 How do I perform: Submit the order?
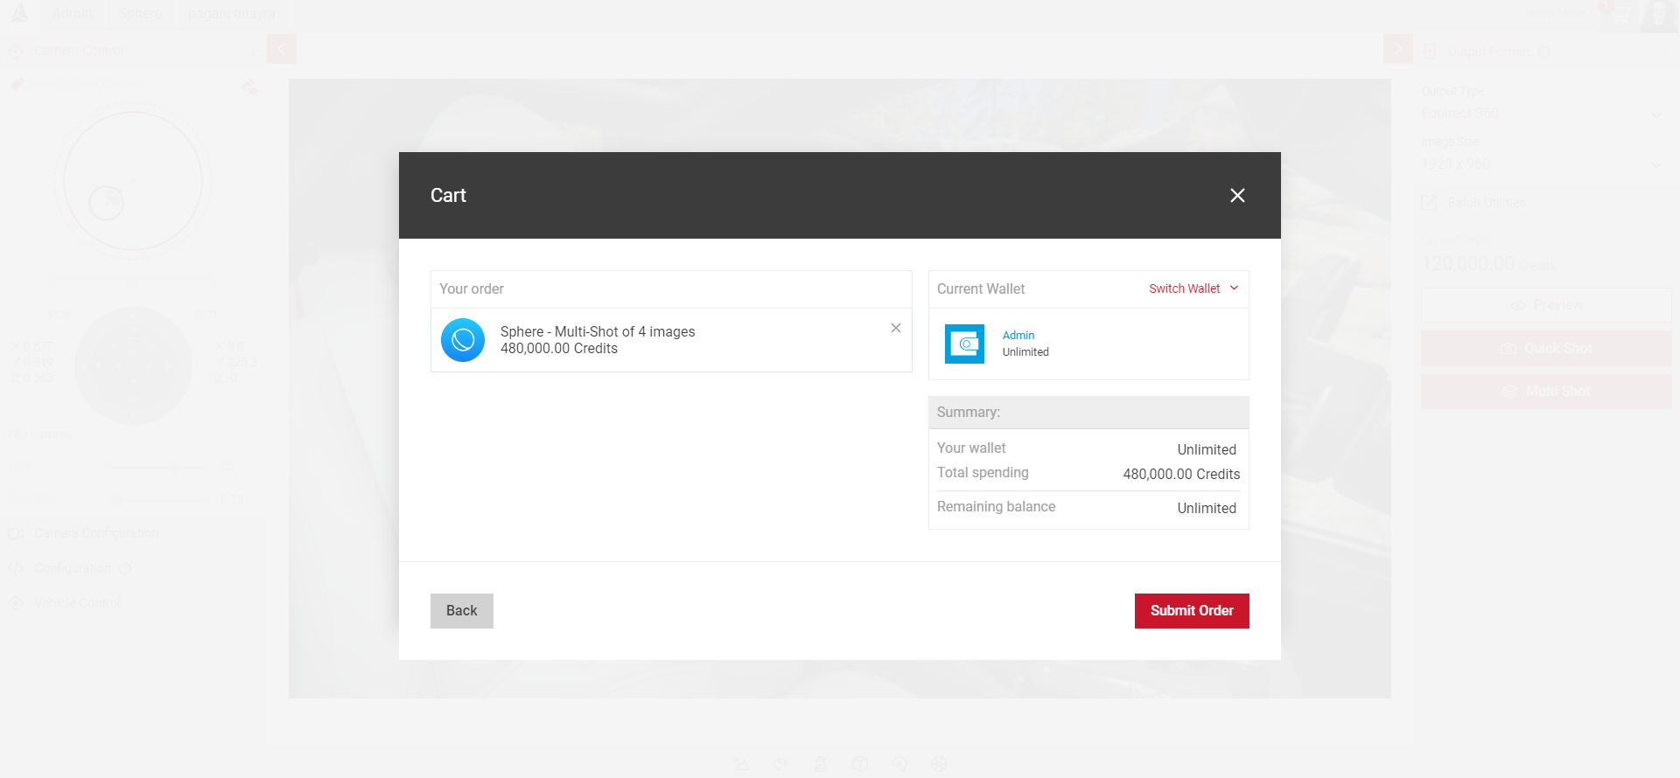(1192, 611)
